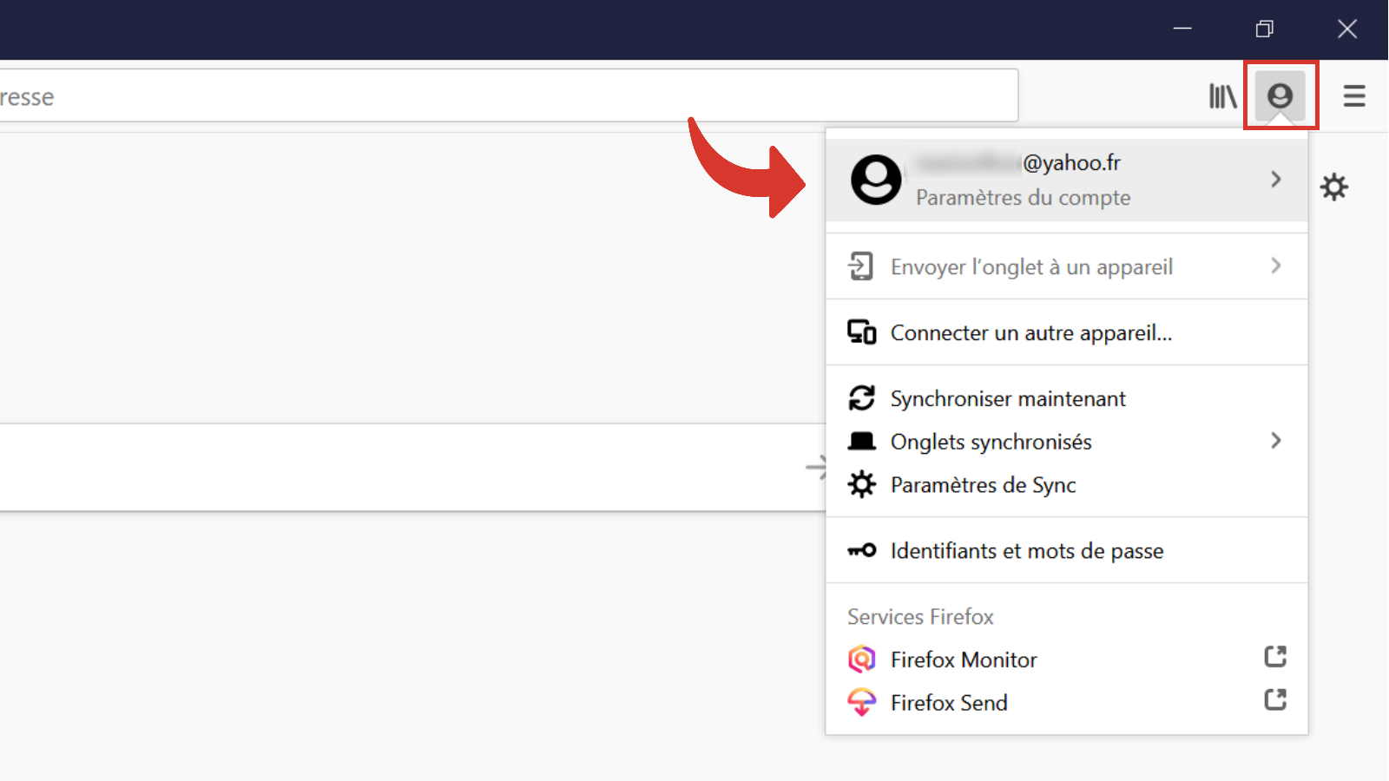Click the Firefox Send umbrella icon
The width and height of the screenshot is (1389, 781).
coord(861,702)
